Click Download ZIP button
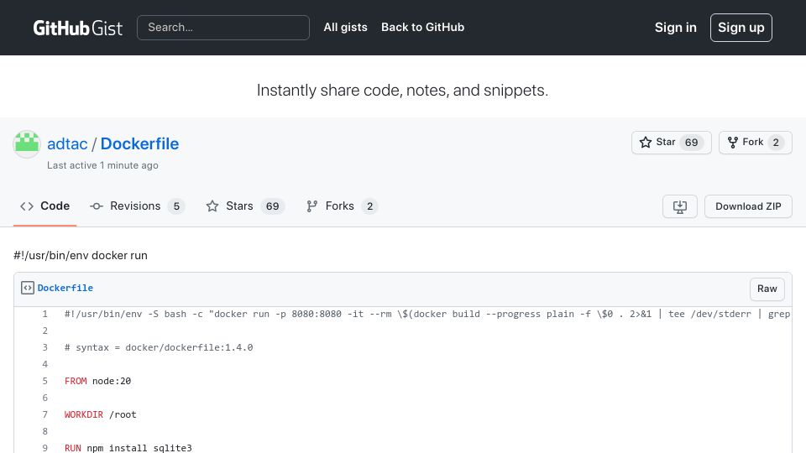 748,206
